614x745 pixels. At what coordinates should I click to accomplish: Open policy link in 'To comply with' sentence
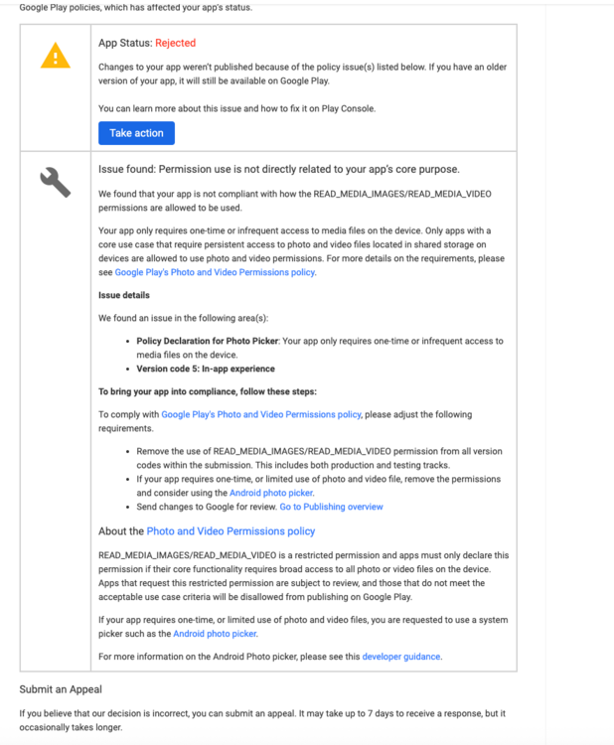pos(261,414)
